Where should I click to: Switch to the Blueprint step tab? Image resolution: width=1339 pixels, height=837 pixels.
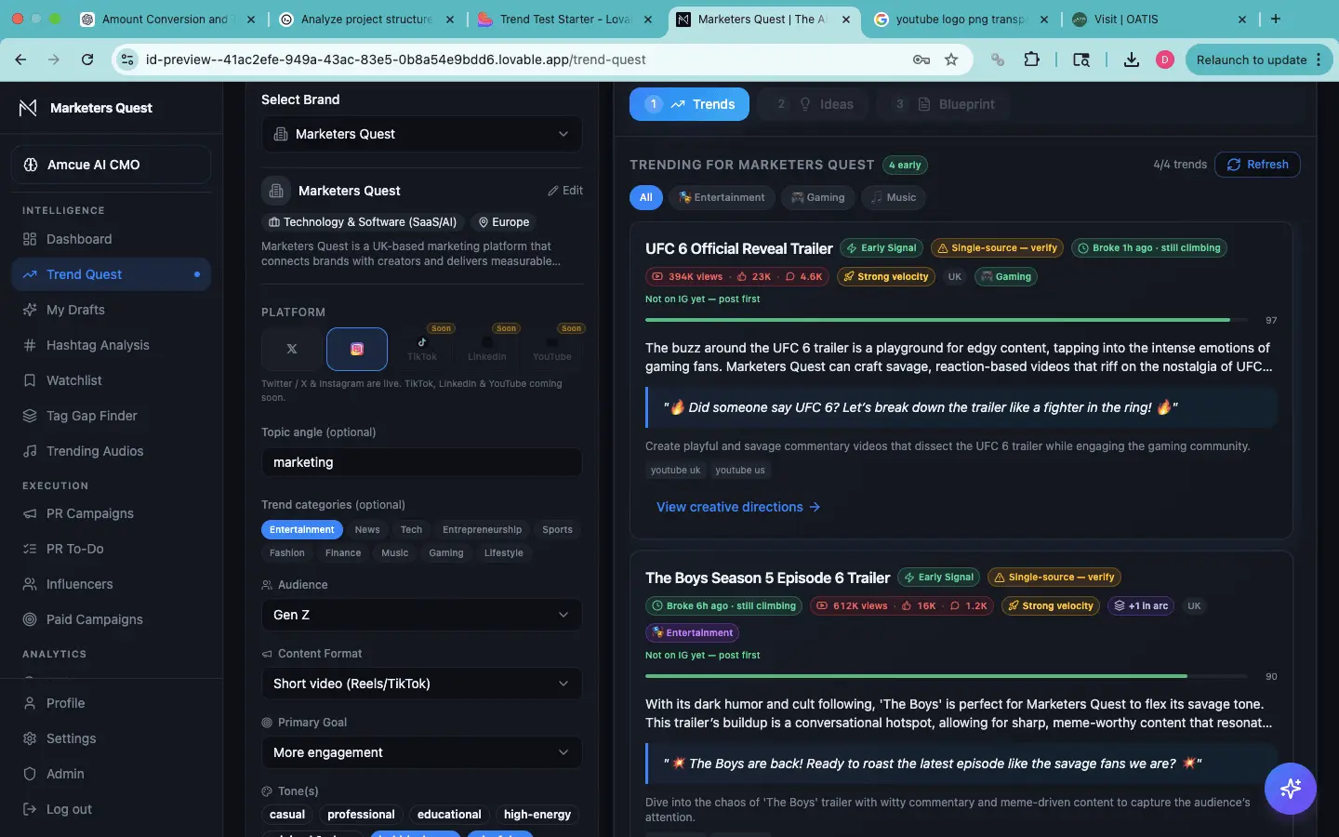941,104
